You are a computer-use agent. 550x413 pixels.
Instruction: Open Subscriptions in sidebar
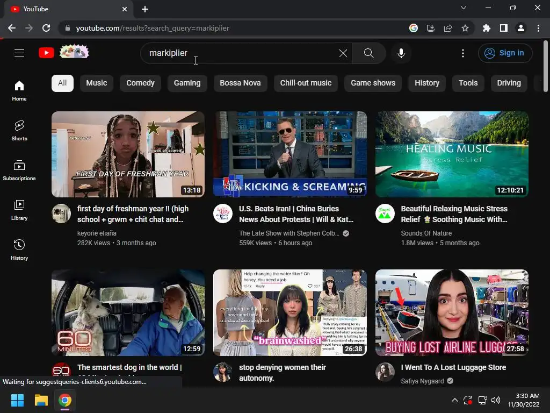pyautogui.click(x=19, y=170)
